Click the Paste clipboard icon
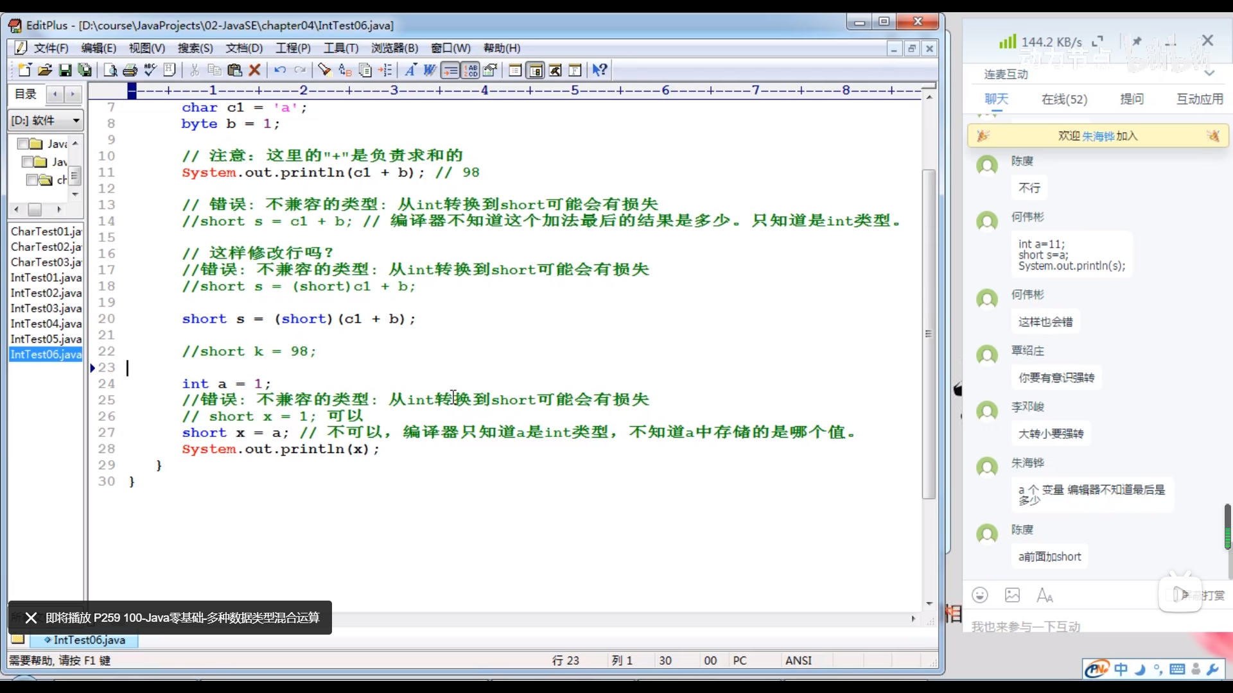The image size is (1233, 693). pos(234,70)
